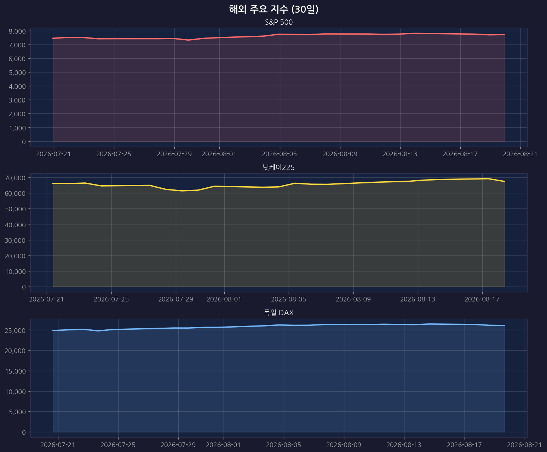Viewport: 547px width, 452px height.
Task: Click the red S&P 500 line's dip near 2026-07-30
Action: pos(189,40)
